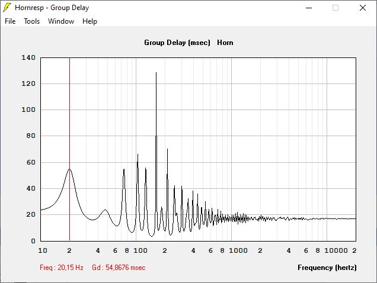Click the 'Horn' chart title label
Viewport: 377px width, 283px height.
[225, 43]
